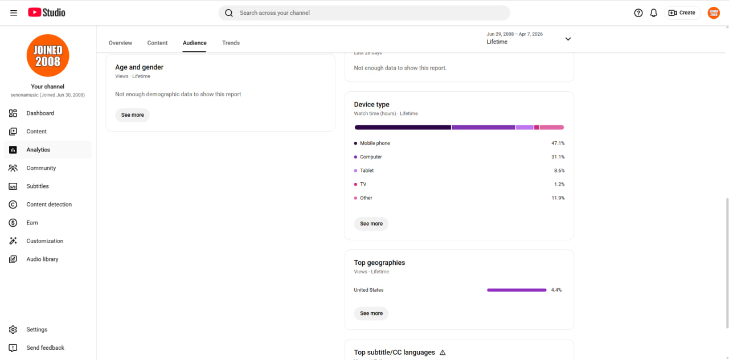
Task: Click the dark Mobile phone bar segment
Action: (x=403, y=128)
